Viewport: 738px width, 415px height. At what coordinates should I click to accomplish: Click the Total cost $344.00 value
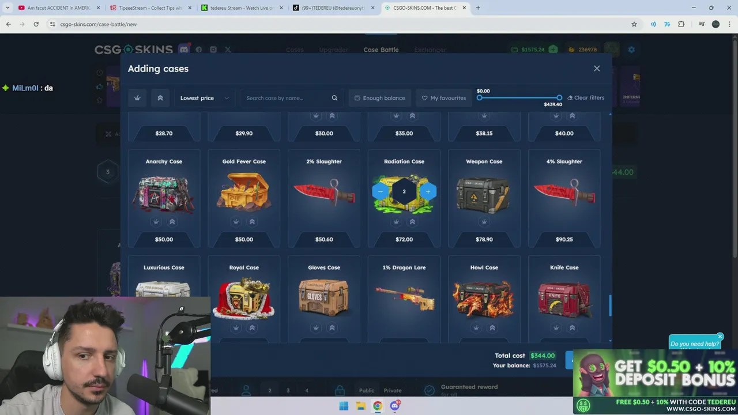pos(543,356)
